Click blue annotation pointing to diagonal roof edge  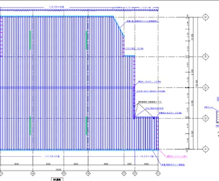pyautogui.click(x=142, y=21)
